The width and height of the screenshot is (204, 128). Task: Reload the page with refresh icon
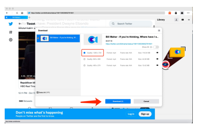tap(17, 13)
